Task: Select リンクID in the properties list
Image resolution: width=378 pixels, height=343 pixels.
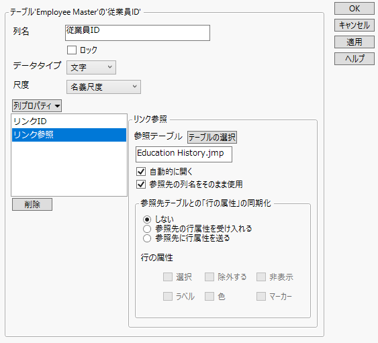Action: [x=69, y=121]
